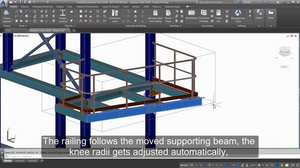Switch to the Model layout tab
Viewport: 300px width, 168px height.
(7, 161)
